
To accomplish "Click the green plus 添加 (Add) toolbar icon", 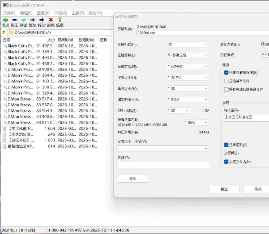I will click(5, 20).
